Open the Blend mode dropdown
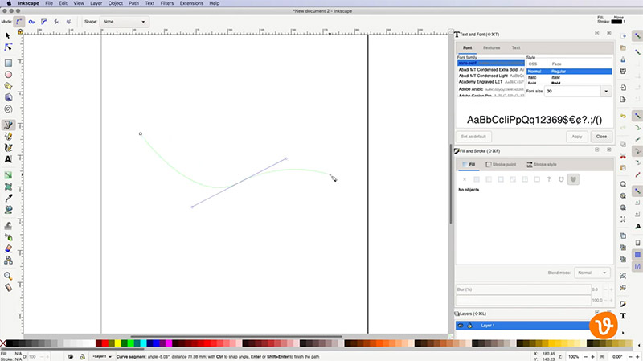Screen dimensions: 643x361 [x=592, y=273]
